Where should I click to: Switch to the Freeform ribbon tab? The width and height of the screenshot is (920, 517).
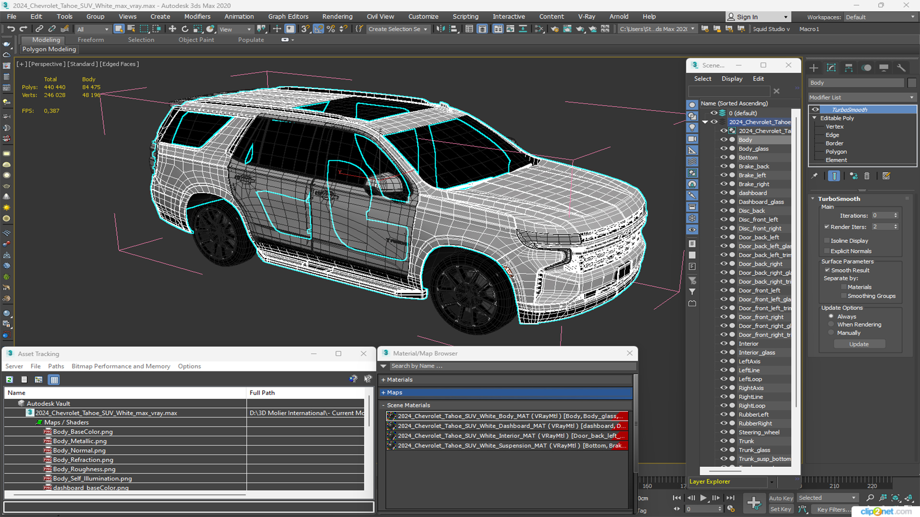(x=91, y=40)
